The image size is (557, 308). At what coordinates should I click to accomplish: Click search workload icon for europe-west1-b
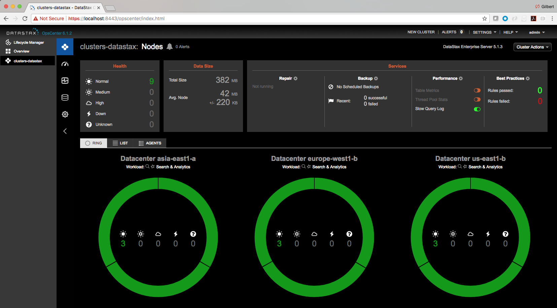click(304, 166)
